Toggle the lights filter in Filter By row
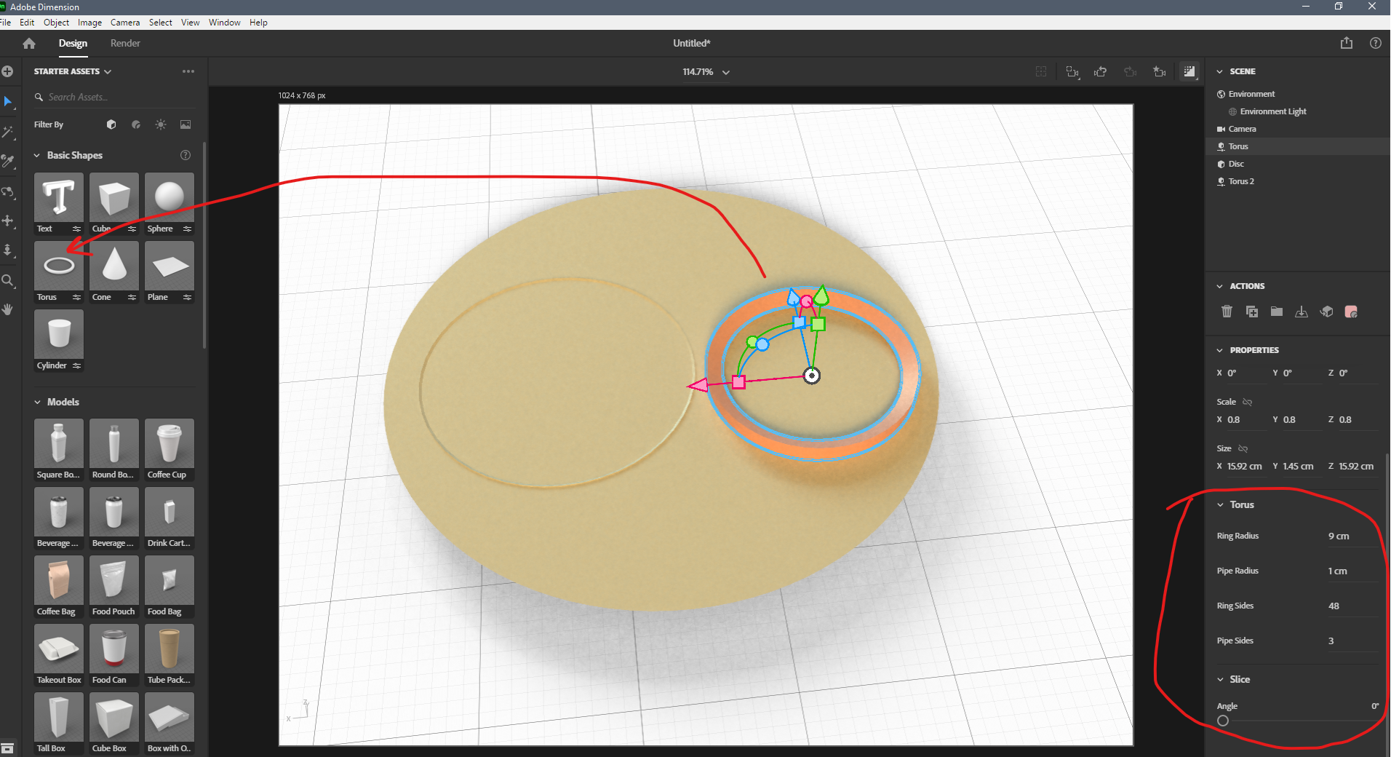 pyautogui.click(x=159, y=124)
